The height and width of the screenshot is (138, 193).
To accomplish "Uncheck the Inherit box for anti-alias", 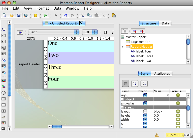I will [x=145, y=103].
